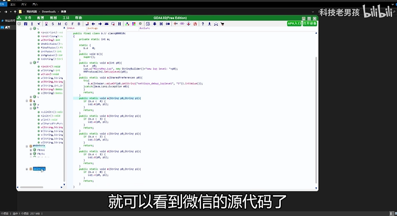
Task: Click the 'B' toolbar icon
Action: (x=79, y=24)
